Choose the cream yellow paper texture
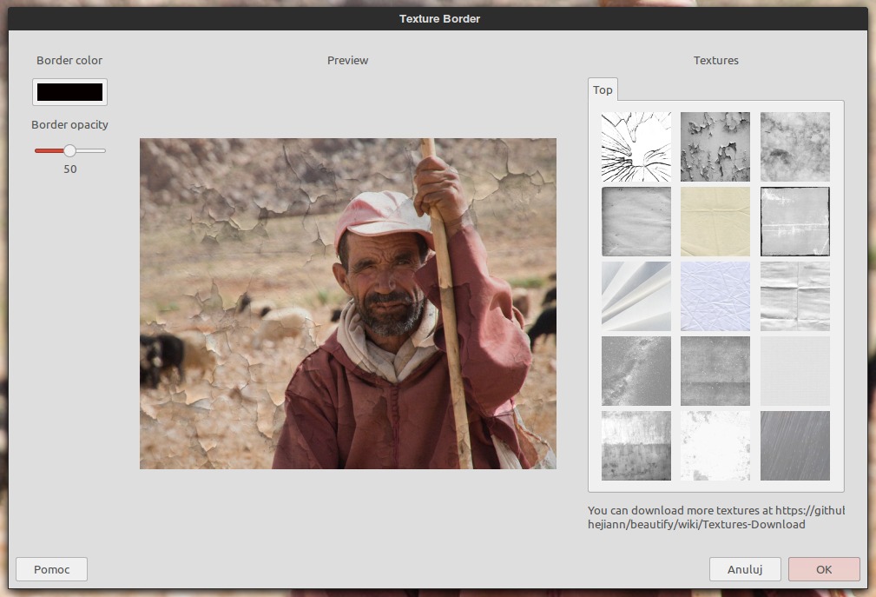876x597 pixels. [715, 222]
